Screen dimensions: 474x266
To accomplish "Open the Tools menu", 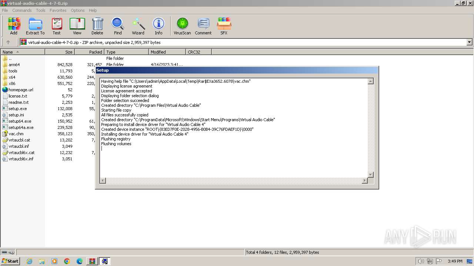I will point(41,10).
